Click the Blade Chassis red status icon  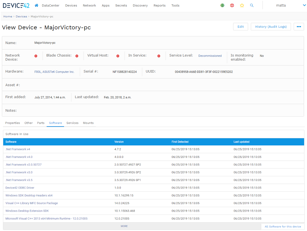tap(77, 56)
